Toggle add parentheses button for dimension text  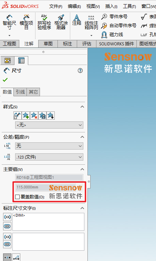7,217
